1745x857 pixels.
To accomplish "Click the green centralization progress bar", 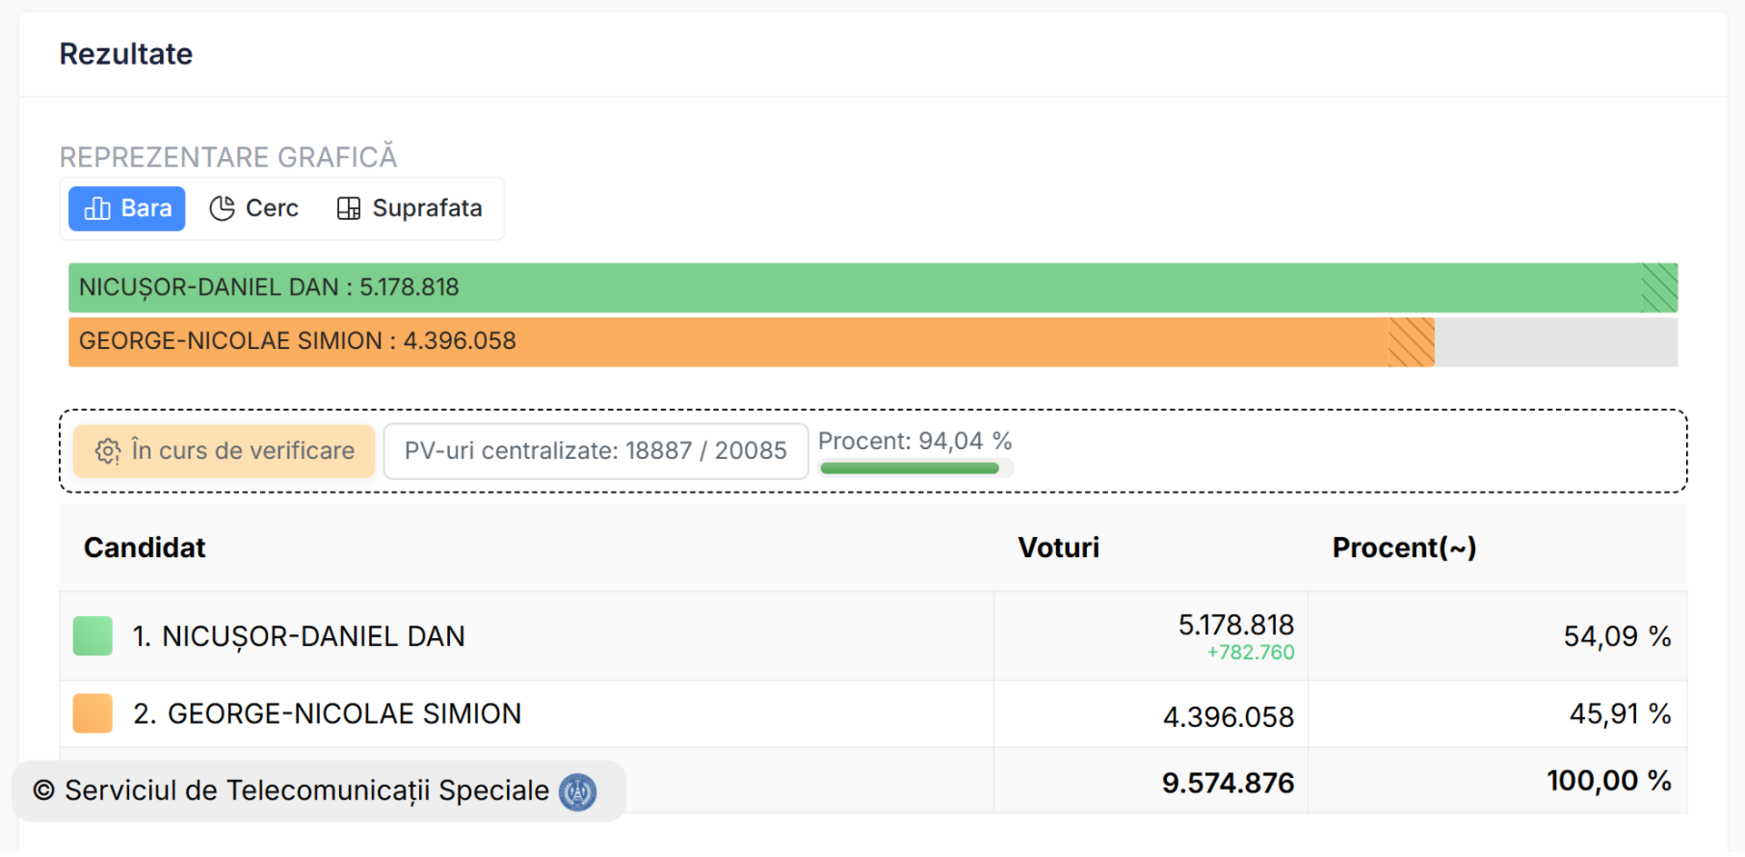I will point(909,469).
